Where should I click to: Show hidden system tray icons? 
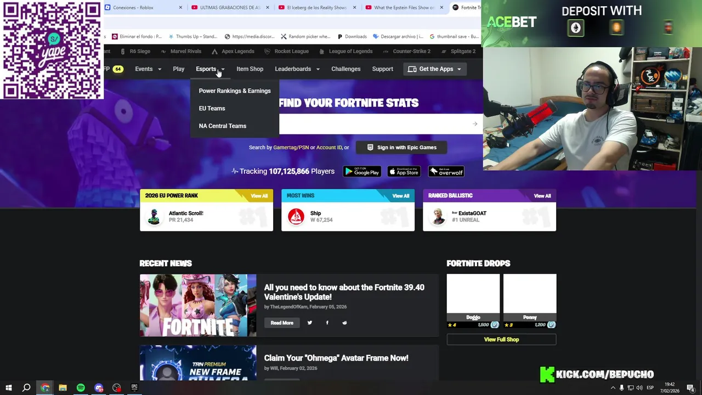(x=613, y=388)
